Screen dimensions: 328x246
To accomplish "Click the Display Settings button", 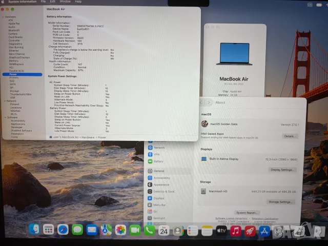I will point(282,170).
